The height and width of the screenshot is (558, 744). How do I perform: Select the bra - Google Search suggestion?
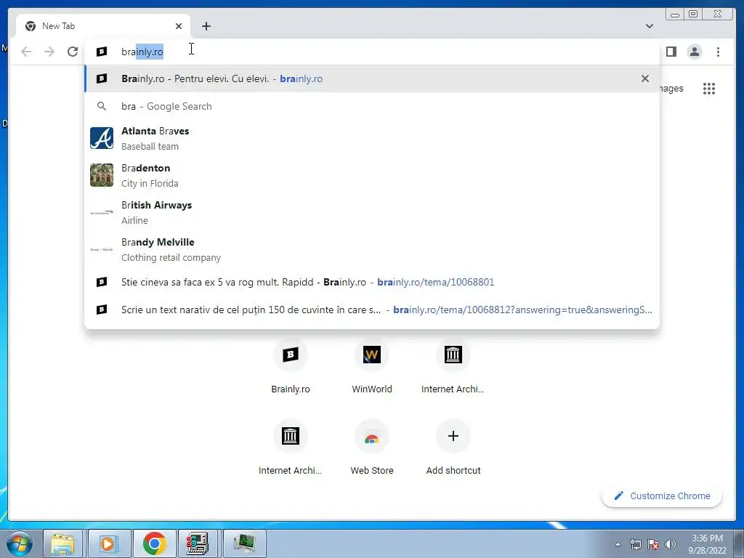(372, 106)
